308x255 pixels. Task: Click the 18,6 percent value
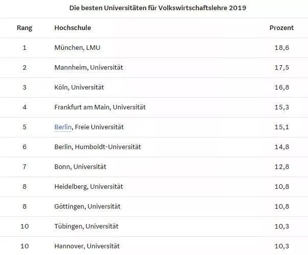point(281,48)
